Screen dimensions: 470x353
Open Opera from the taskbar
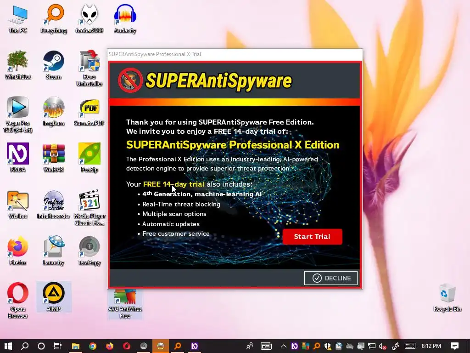[x=127, y=346]
